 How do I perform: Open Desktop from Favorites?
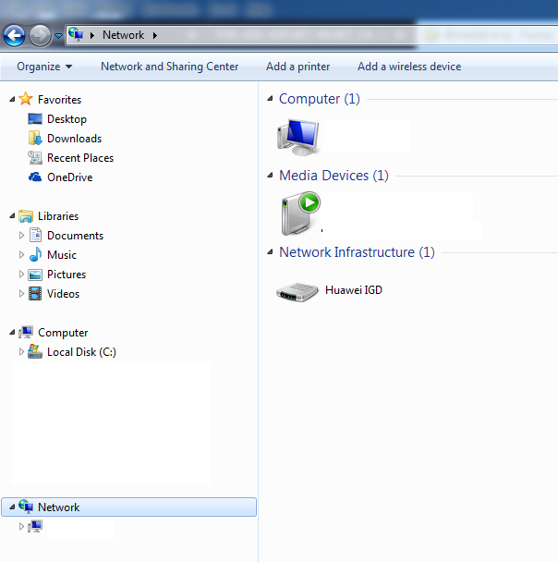point(67,119)
